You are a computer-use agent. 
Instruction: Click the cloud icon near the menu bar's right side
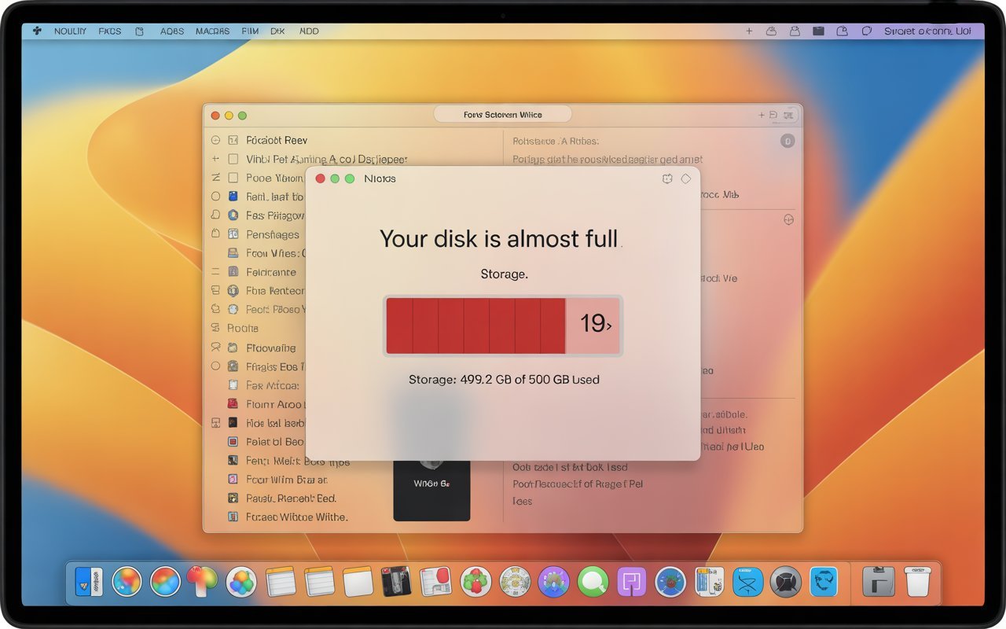coord(771,30)
